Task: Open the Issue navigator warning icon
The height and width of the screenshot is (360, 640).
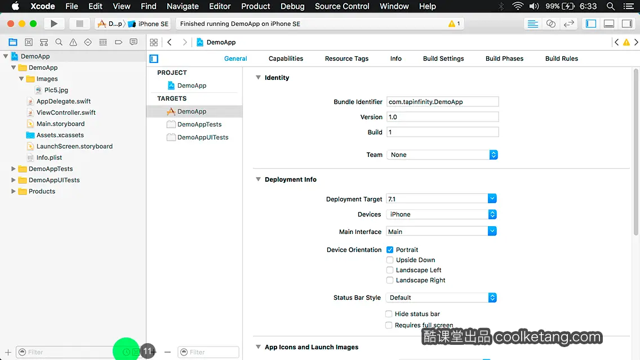Action: point(73,42)
